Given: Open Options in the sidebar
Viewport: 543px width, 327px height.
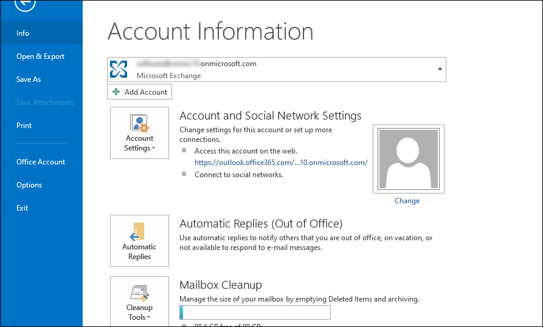Looking at the screenshot, I should 41,185.
